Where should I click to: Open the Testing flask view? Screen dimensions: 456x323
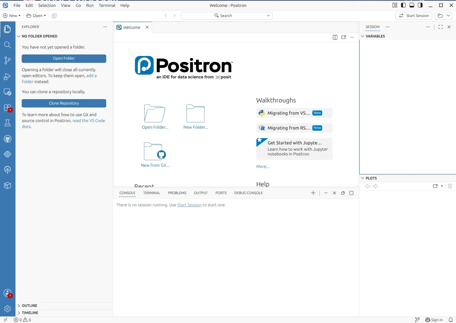7,123
